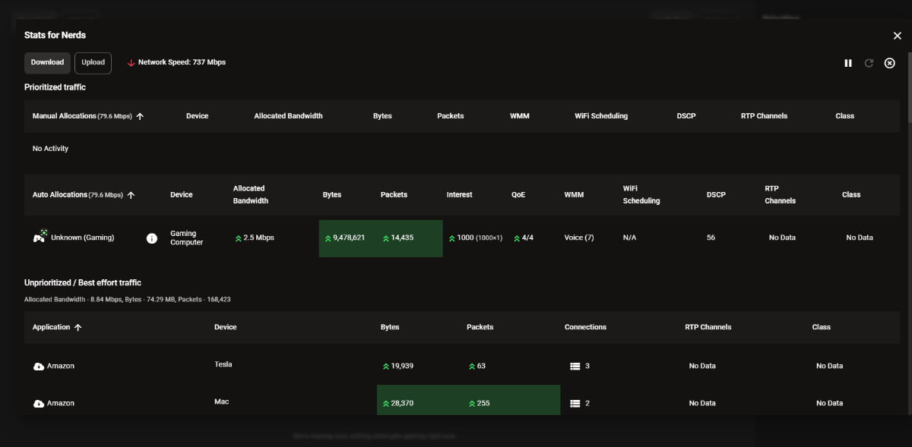Pause the live stats updates
912x447 pixels.
(x=848, y=63)
